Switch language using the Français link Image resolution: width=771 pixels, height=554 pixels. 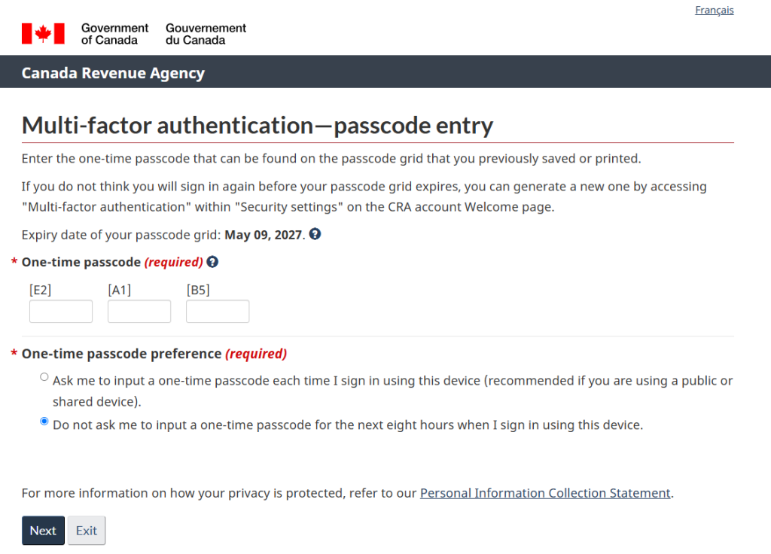pyautogui.click(x=714, y=11)
